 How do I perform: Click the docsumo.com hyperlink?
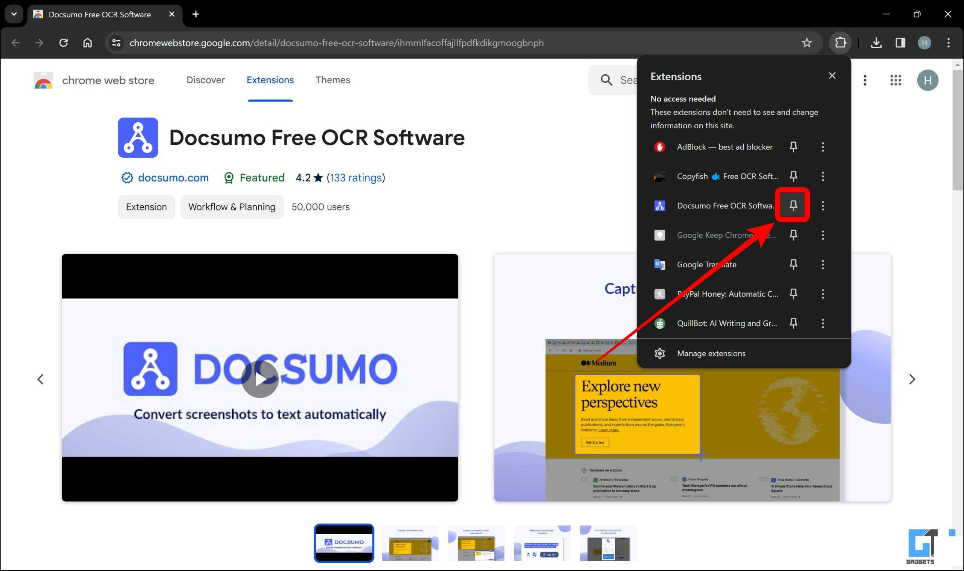172,177
